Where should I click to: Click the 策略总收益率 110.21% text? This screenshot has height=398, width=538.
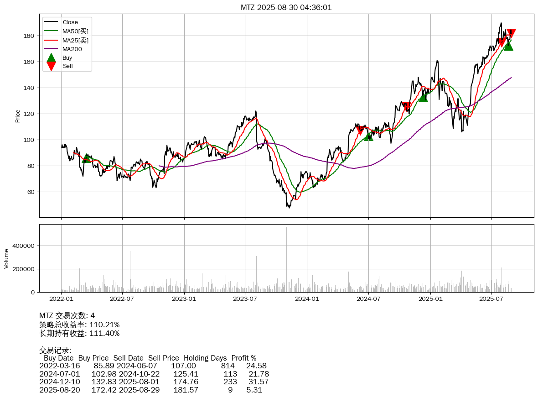point(79,325)
